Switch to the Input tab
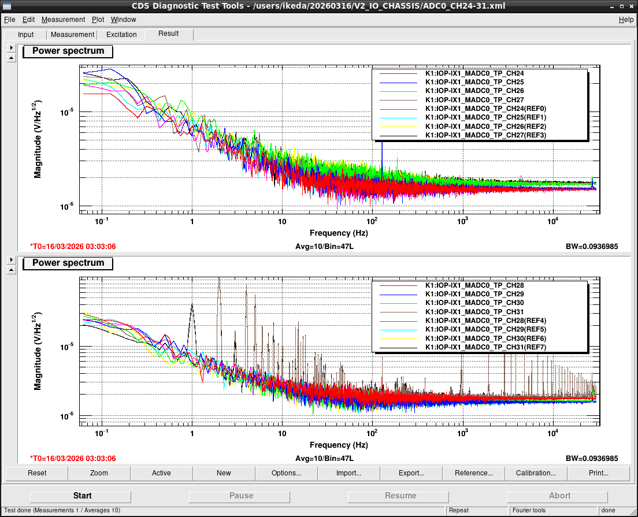This screenshot has width=638, height=517. coord(25,35)
